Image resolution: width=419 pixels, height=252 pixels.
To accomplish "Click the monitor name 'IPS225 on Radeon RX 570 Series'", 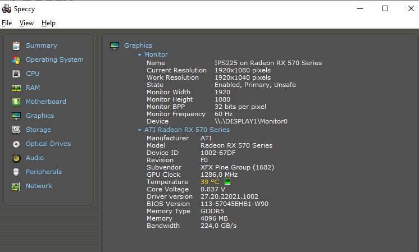I will [268, 63].
